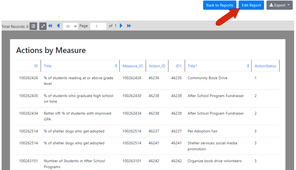Click ID cell 100262426 in first row
The height and width of the screenshot is (170, 296).
tap(28, 78)
